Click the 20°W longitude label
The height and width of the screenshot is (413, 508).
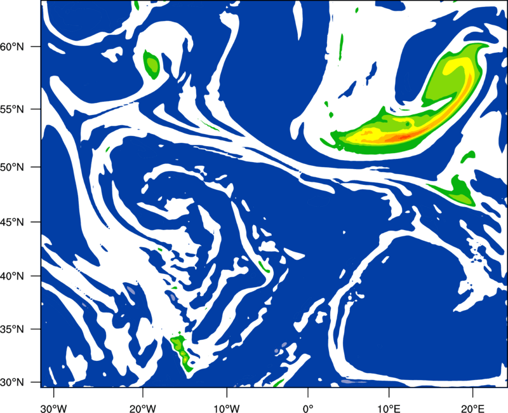[x=142, y=409]
